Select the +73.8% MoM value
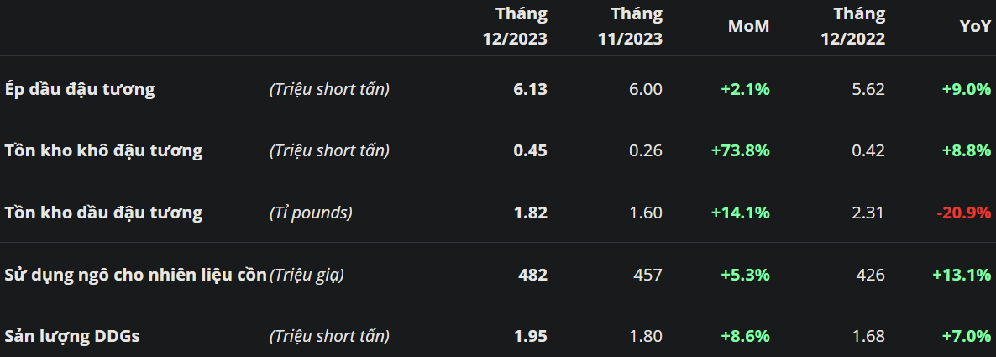This screenshot has width=996, height=357. pos(740,151)
